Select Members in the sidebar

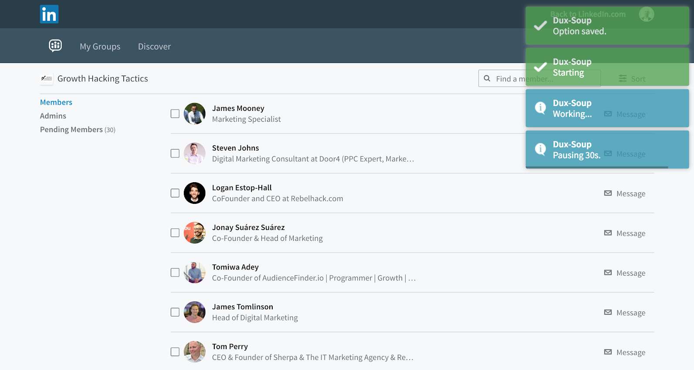[56, 102]
